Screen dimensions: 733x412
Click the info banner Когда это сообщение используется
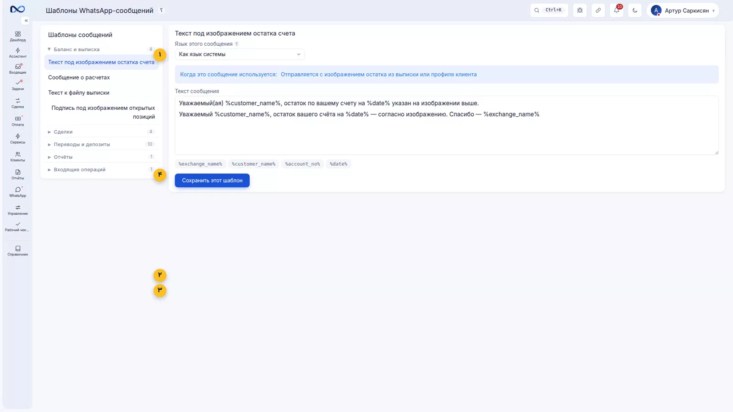coord(447,74)
